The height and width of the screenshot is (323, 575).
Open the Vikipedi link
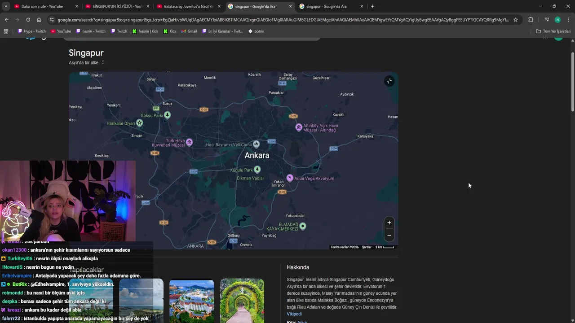[294, 314]
